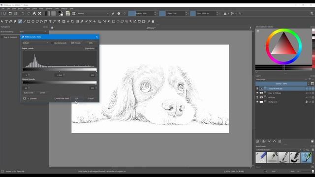Create a new document from toolbar
The width and height of the screenshot is (315, 177).
coord(4,13)
